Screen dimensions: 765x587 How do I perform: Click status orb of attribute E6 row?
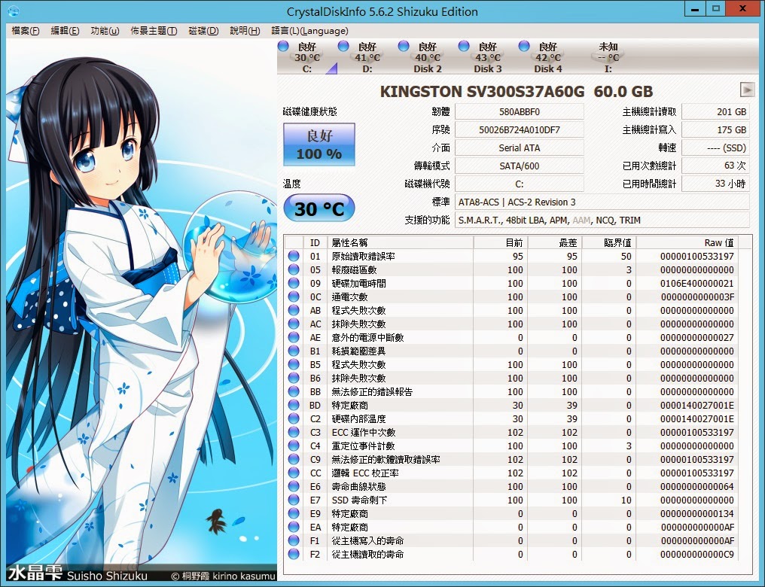tap(294, 487)
